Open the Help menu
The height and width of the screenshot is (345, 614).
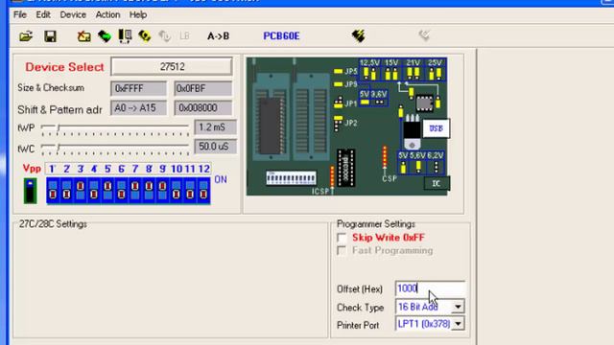coord(138,15)
